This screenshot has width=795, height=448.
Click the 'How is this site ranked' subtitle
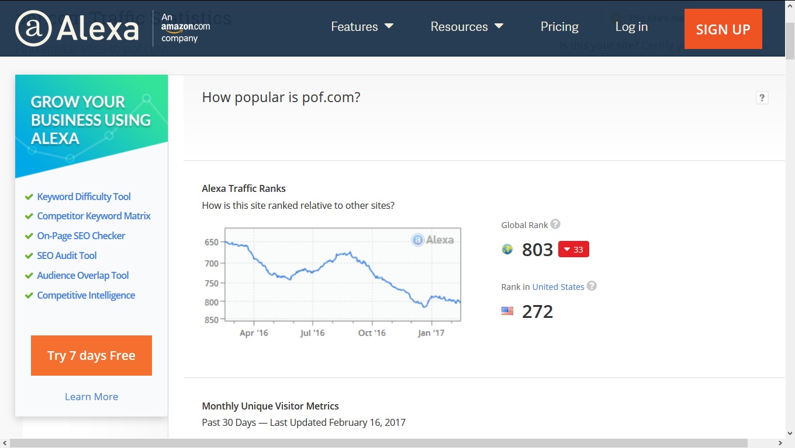(298, 205)
